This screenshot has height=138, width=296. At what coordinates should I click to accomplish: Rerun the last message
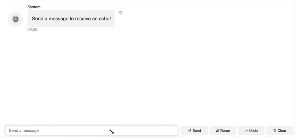click(x=223, y=131)
